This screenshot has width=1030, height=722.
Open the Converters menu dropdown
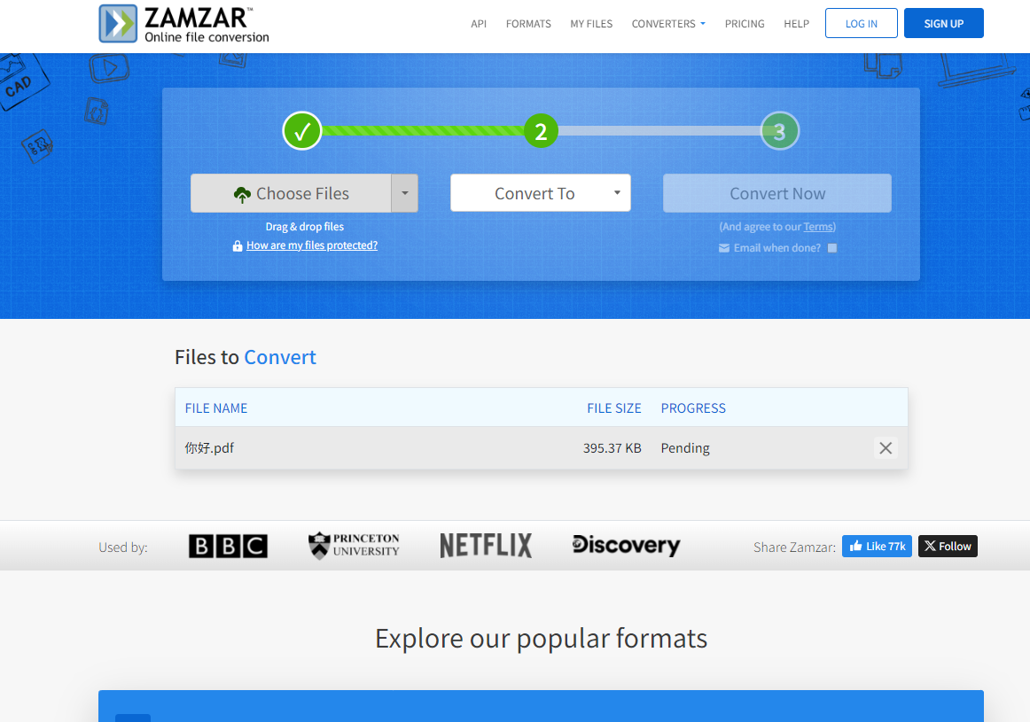pyautogui.click(x=668, y=24)
